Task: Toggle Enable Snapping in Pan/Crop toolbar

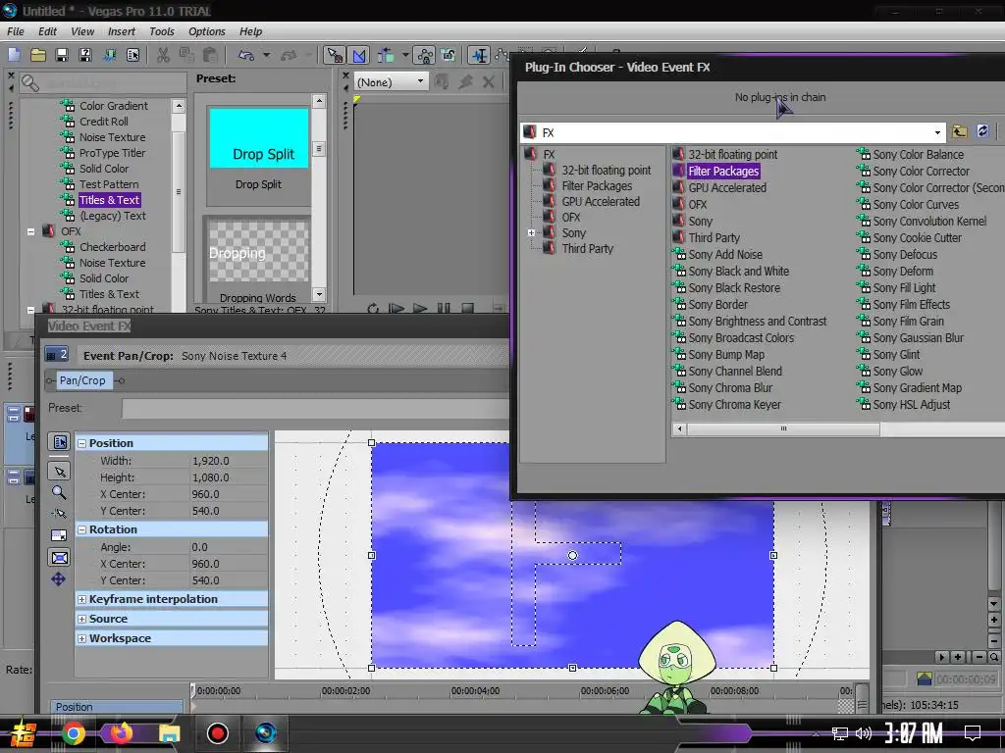Action: tap(59, 514)
